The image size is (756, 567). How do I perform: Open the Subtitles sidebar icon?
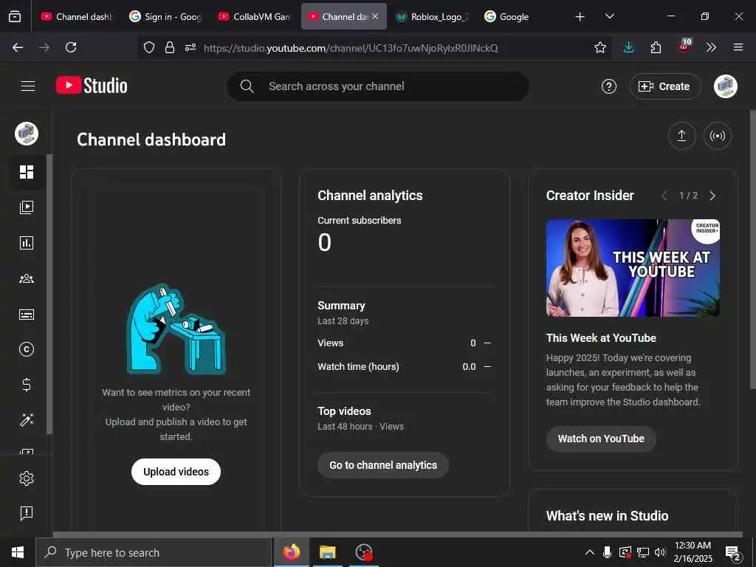pyautogui.click(x=27, y=315)
